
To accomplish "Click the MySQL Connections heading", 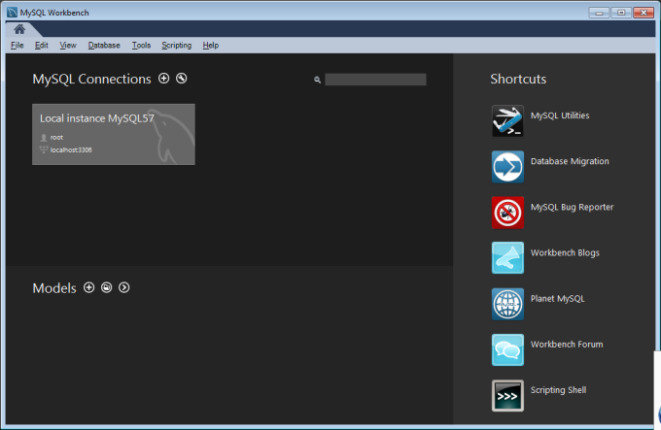I will pyautogui.click(x=91, y=79).
